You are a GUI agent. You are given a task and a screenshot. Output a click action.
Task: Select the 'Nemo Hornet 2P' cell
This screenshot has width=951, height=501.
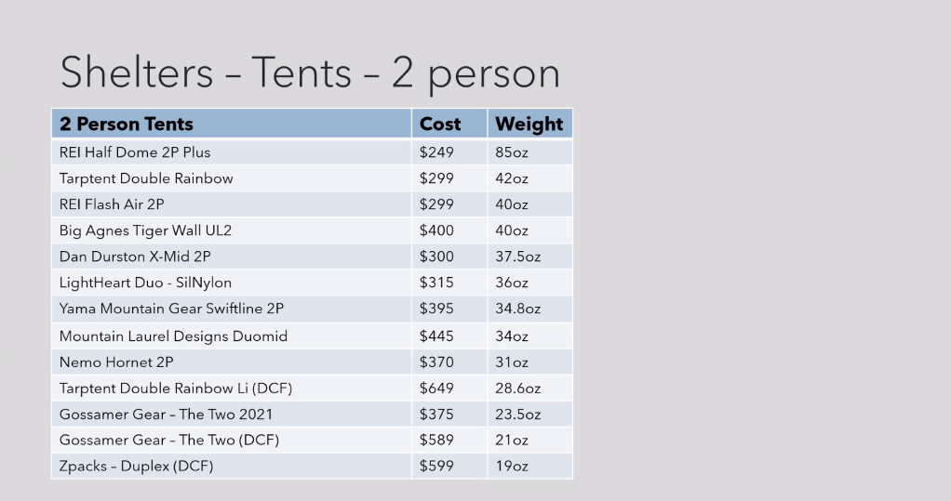point(116,362)
